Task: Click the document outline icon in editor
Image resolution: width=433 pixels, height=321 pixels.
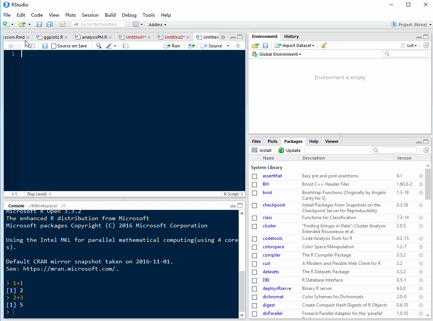Action: (238, 46)
